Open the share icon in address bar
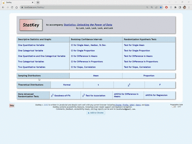 tap(156, 7)
